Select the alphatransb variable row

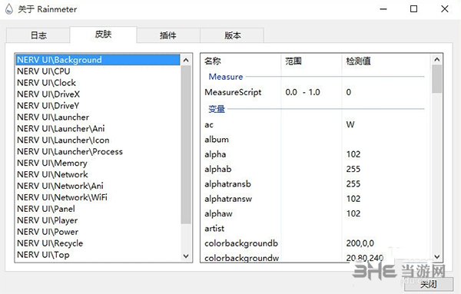(316, 184)
